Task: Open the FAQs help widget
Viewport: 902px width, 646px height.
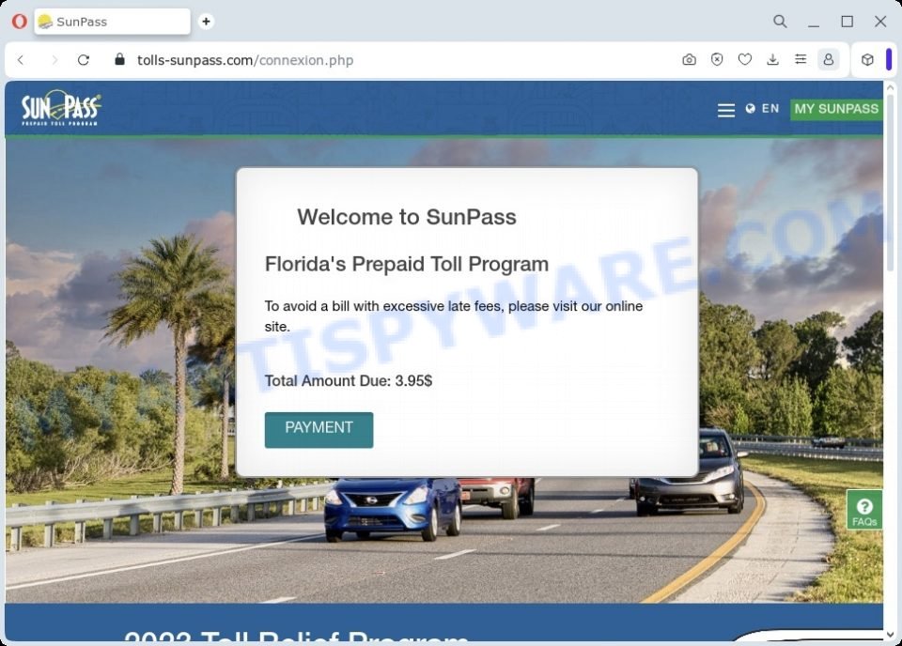Action: pos(864,510)
